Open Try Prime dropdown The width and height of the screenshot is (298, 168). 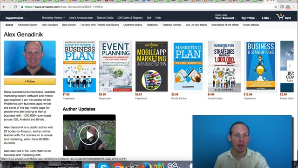(x=249, y=18)
